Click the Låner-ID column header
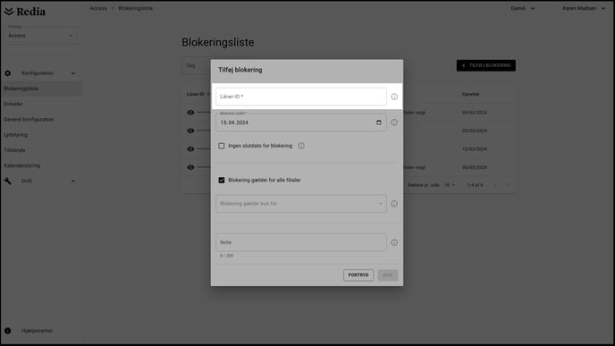This screenshot has width=615, height=346. tap(196, 94)
